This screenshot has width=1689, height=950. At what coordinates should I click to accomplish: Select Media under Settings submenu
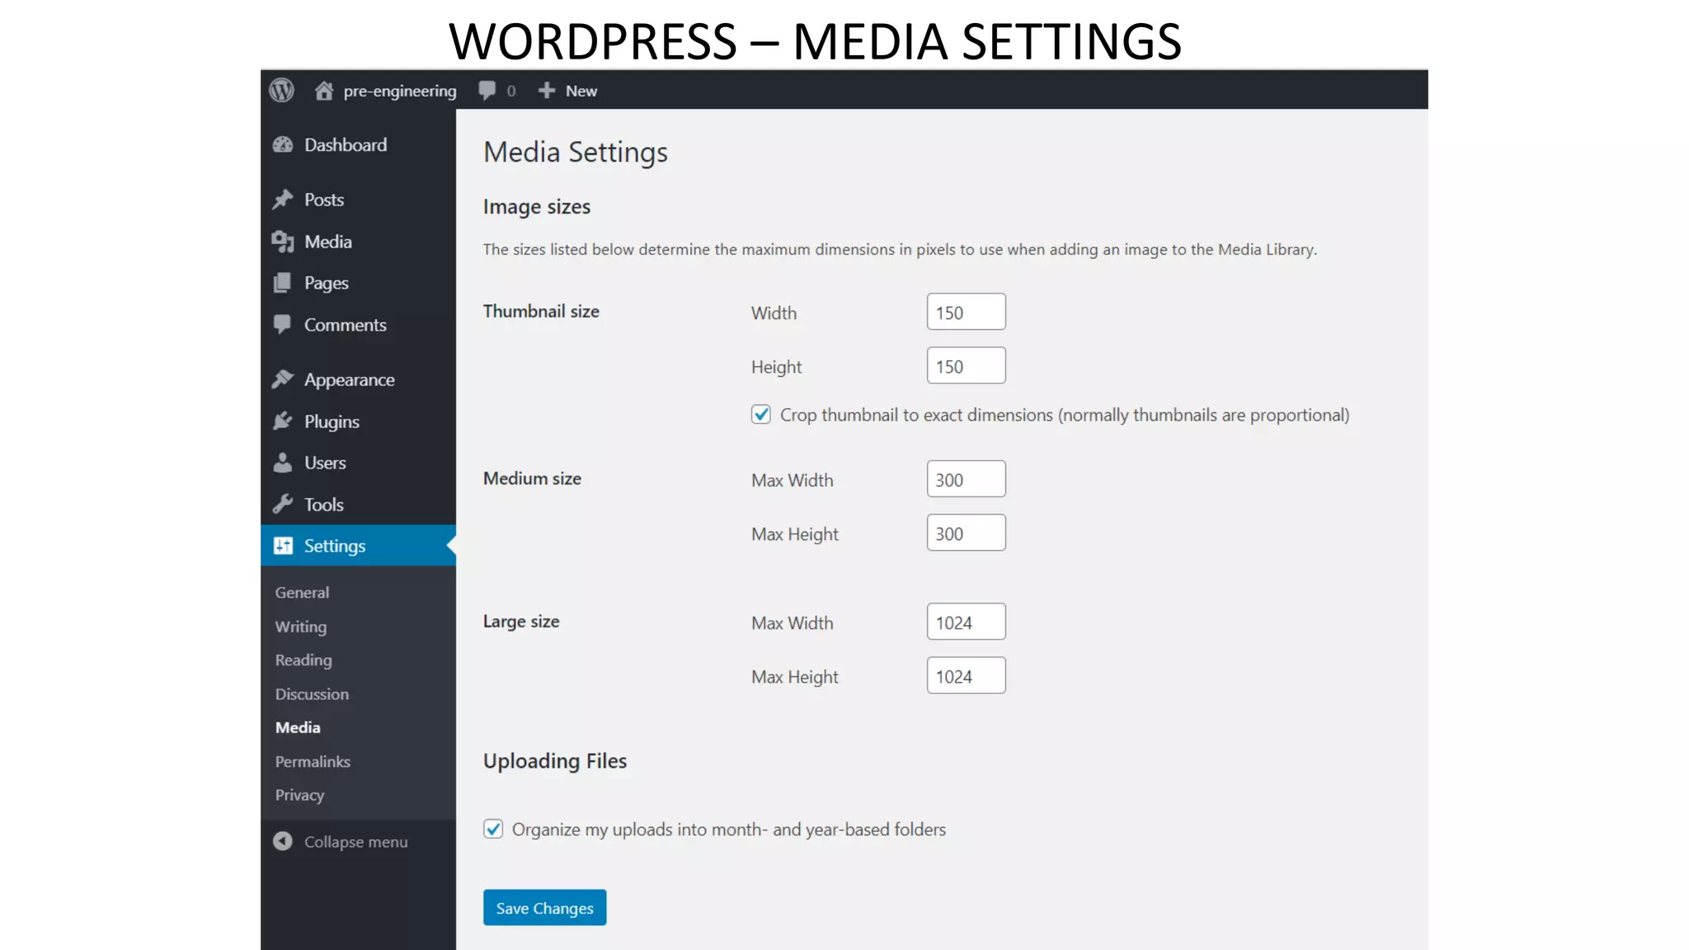click(x=298, y=727)
